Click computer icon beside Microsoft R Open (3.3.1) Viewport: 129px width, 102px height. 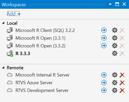click(x=10, y=38)
